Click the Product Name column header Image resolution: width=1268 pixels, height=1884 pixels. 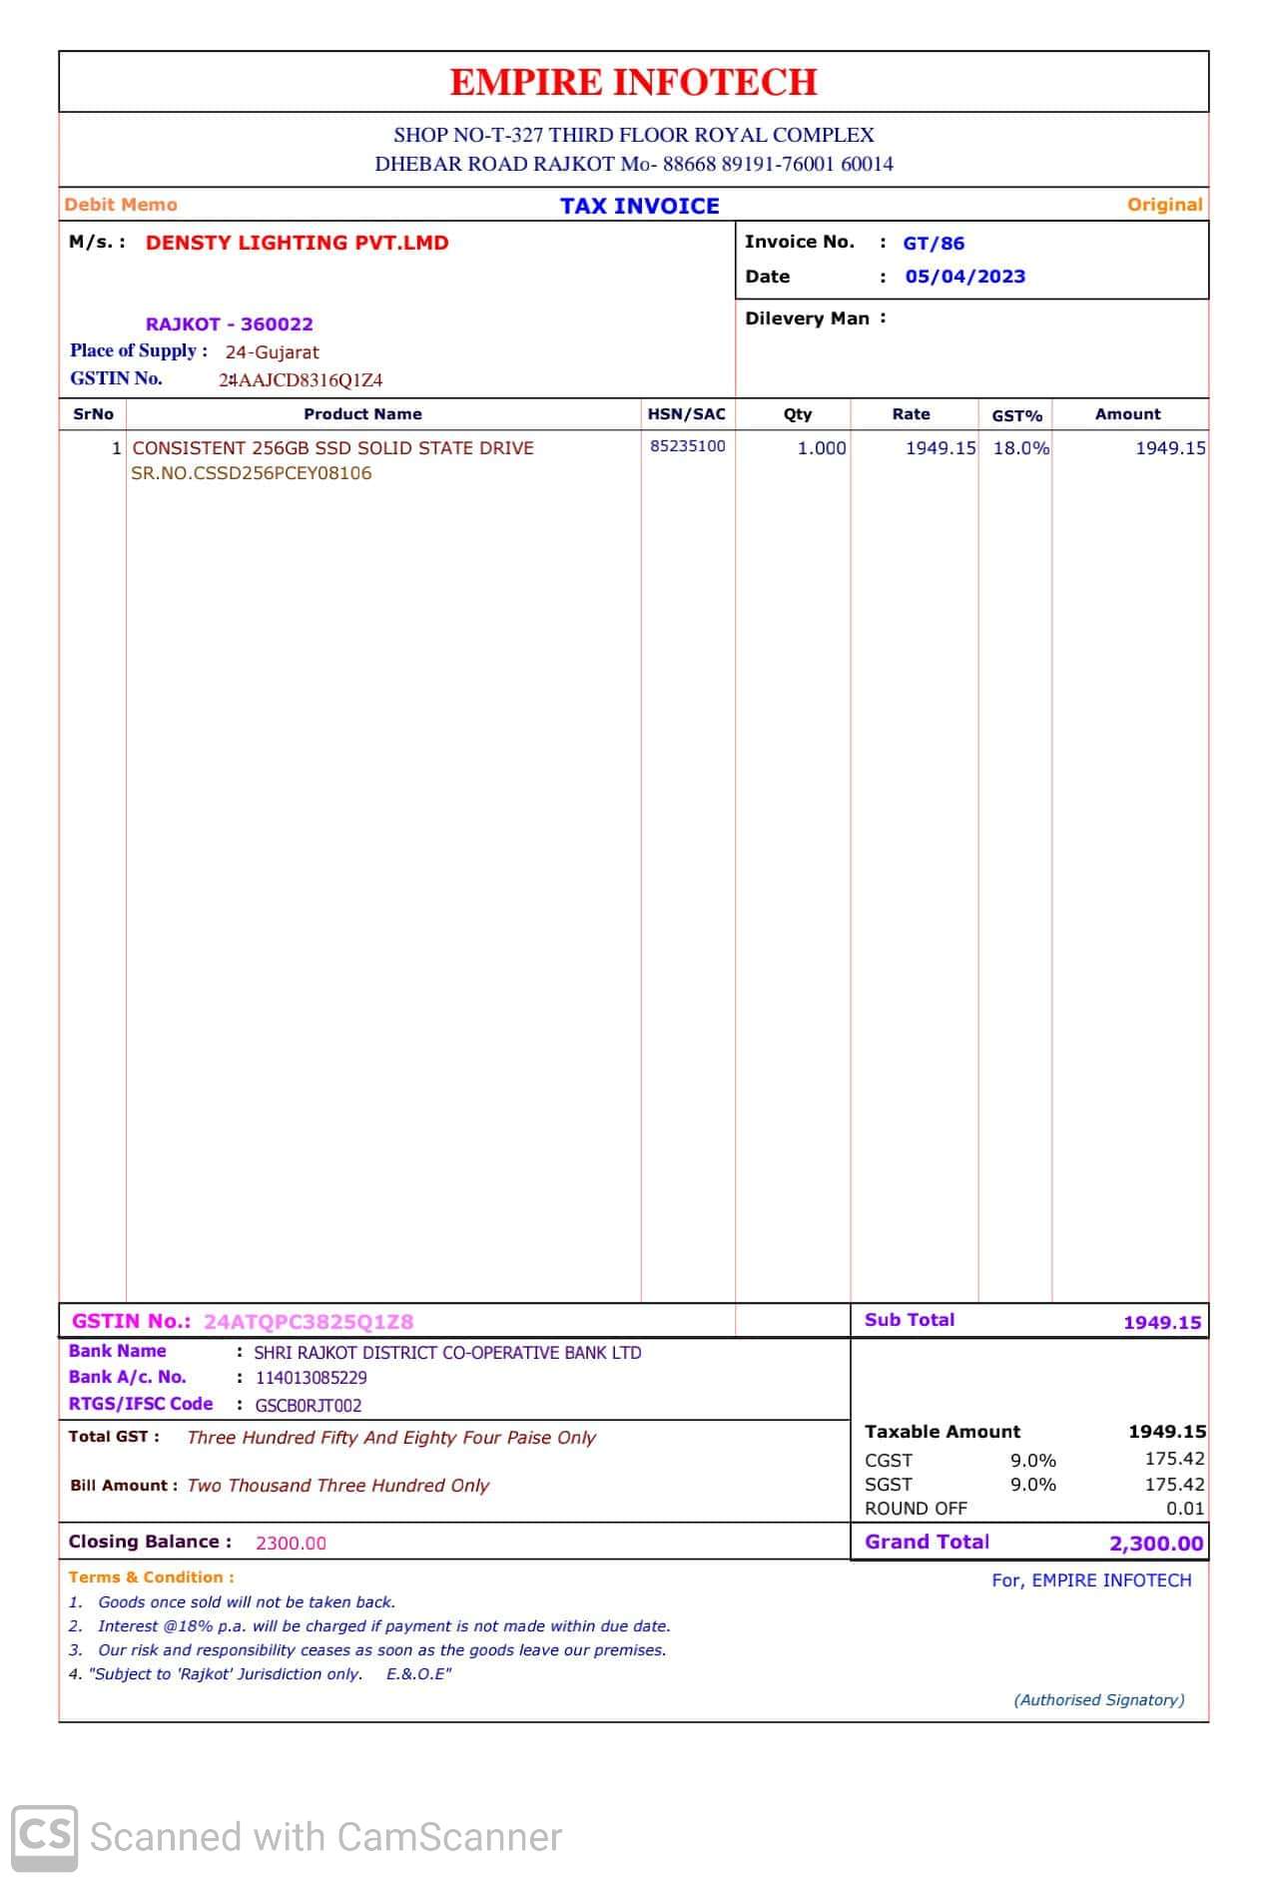pos(362,414)
